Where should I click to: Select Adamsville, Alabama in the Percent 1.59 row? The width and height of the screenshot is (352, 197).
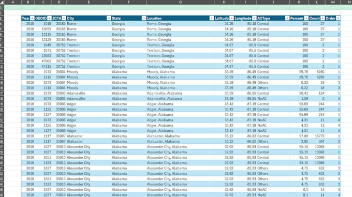click(x=180, y=99)
